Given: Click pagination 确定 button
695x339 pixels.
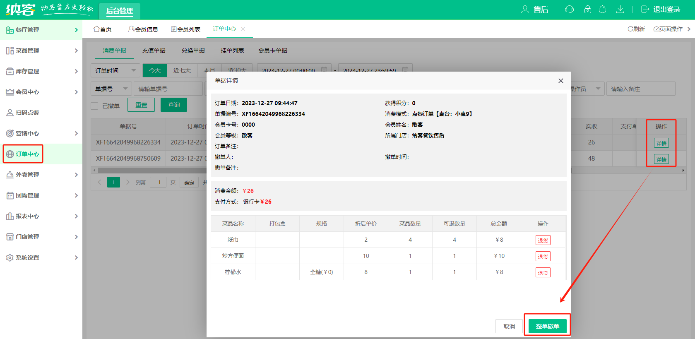Looking at the screenshot, I should pyautogui.click(x=189, y=183).
